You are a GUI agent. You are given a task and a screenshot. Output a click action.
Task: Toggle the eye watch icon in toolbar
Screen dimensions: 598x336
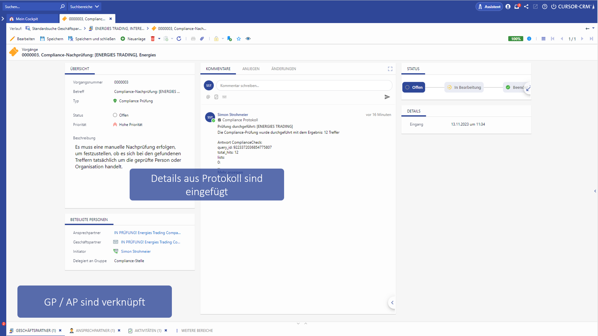click(248, 39)
